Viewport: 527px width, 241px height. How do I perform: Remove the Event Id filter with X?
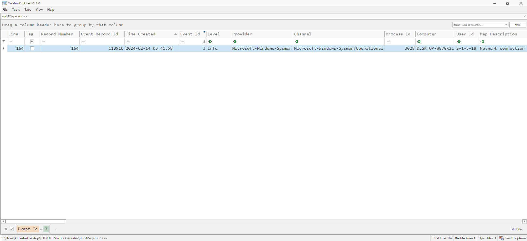pos(6,229)
